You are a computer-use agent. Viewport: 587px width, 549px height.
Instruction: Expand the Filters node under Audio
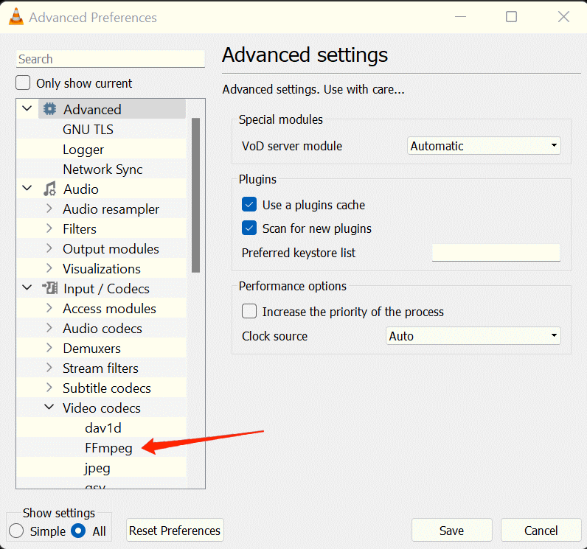[49, 228]
